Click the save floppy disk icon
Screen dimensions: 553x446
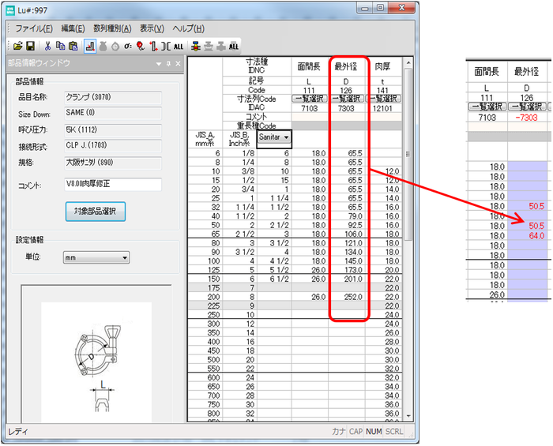(30, 47)
